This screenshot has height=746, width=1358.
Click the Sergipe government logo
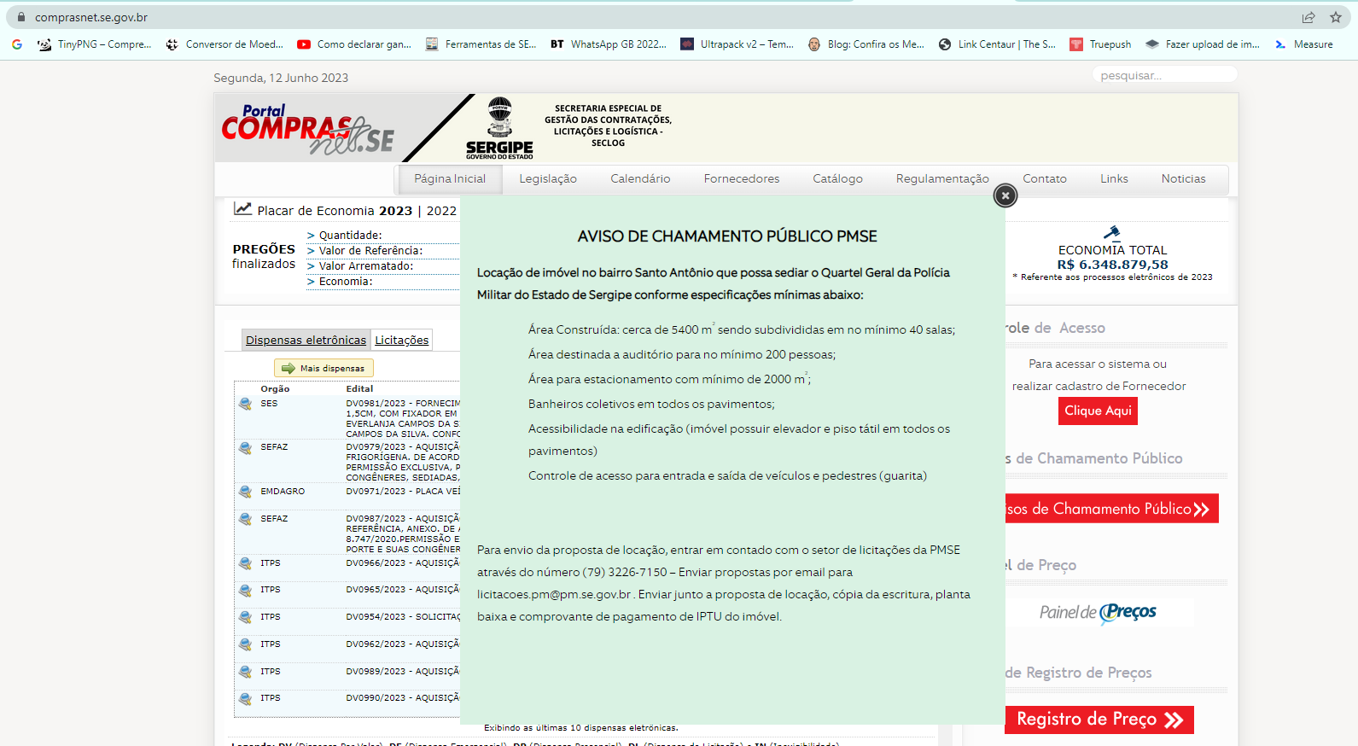coord(499,128)
